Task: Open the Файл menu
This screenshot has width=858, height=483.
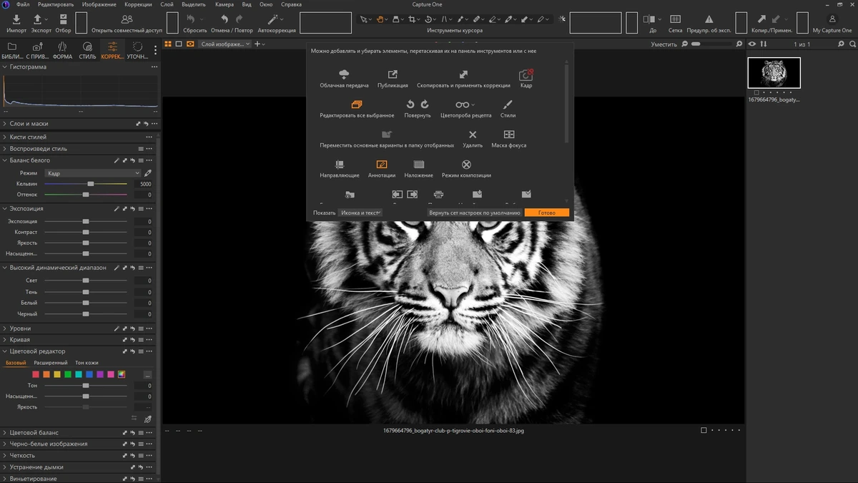Action: (23, 4)
